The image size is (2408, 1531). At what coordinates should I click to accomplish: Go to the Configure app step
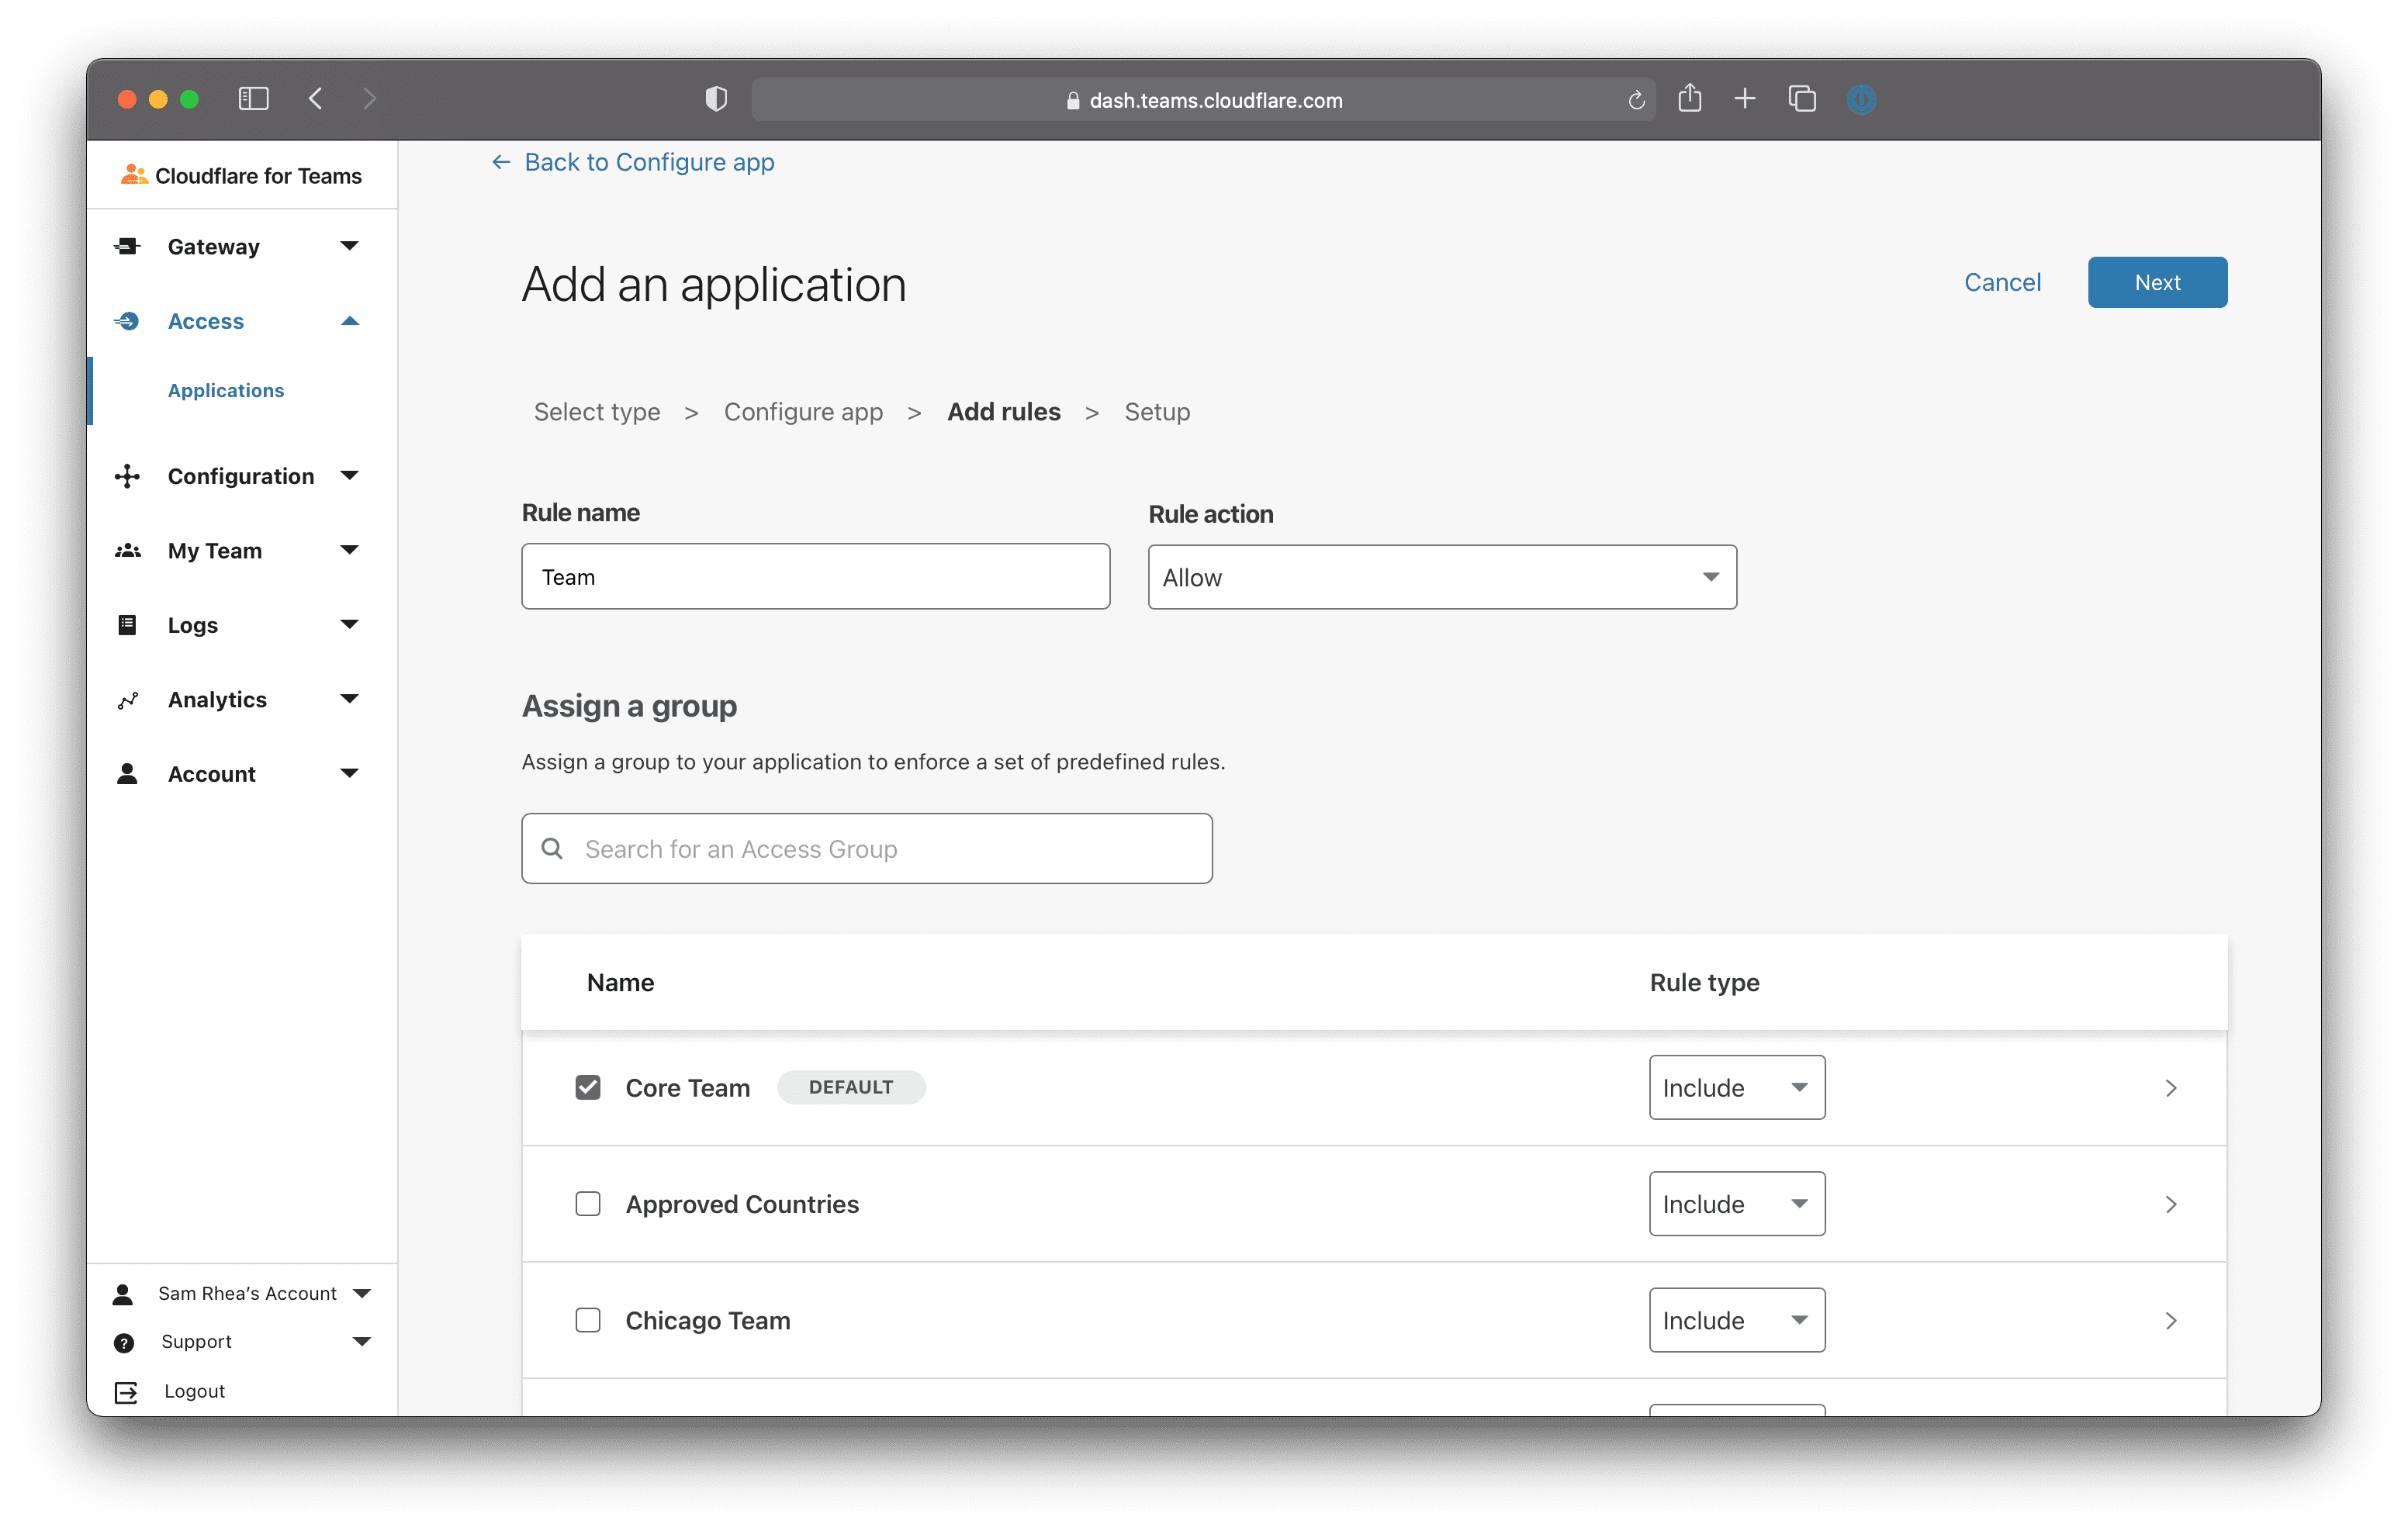[x=803, y=412]
